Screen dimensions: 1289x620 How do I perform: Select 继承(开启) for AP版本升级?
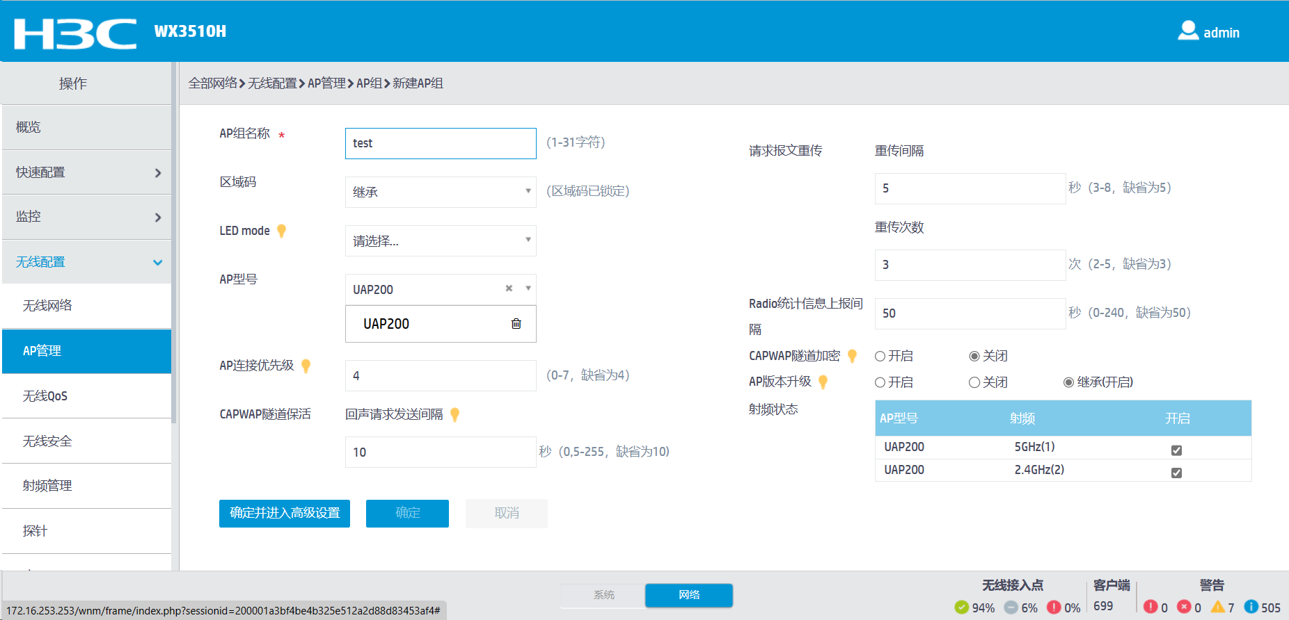pyautogui.click(x=1068, y=382)
